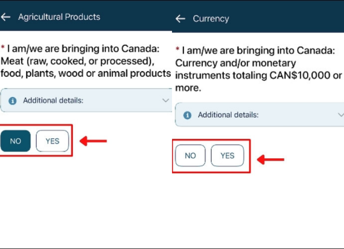This screenshot has width=344, height=249.
Task: Expand chevron in Agricultural Products additional details
Action: [166, 100]
